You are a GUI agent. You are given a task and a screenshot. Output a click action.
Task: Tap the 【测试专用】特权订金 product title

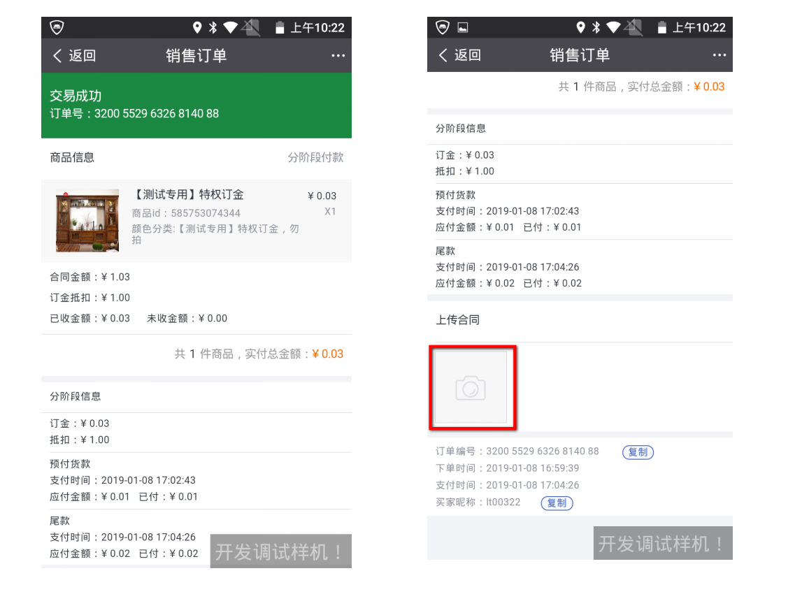187,195
